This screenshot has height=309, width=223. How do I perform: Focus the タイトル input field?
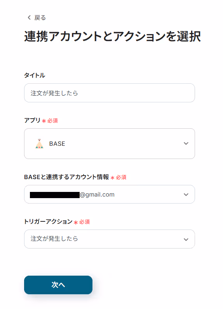(x=110, y=93)
